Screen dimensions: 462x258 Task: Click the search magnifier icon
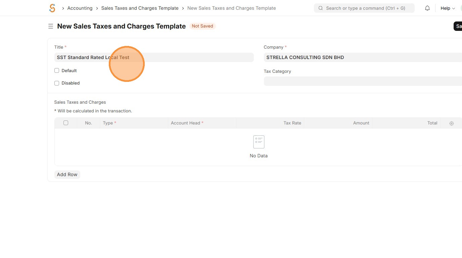pyautogui.click(x=321, y=8)
